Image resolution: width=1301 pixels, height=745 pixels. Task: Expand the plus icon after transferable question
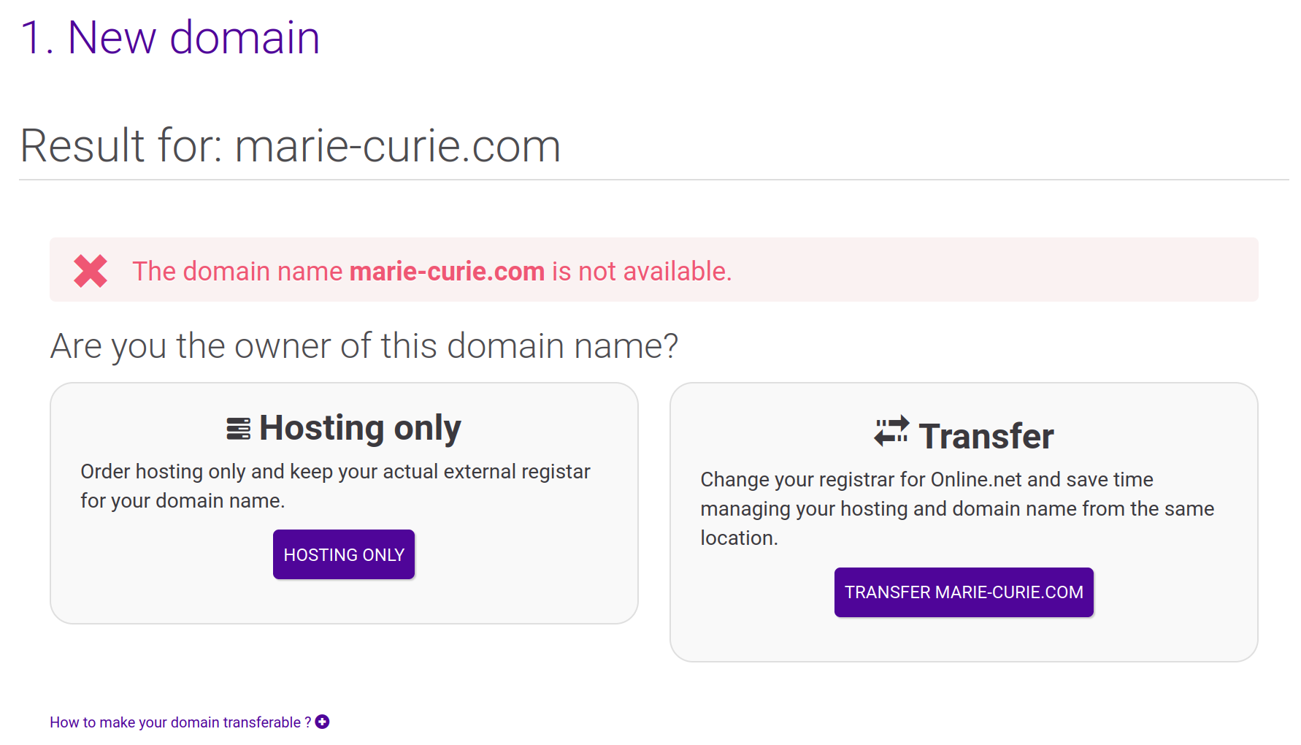(x=322, y=722)
